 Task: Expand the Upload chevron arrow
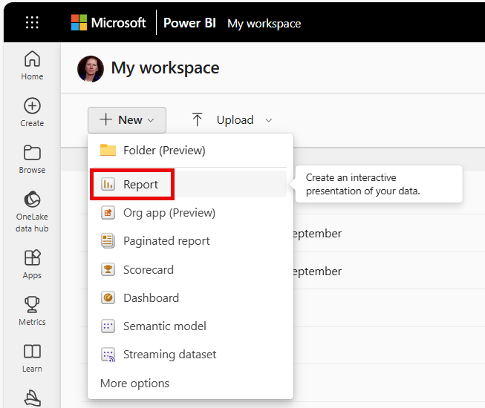(x=269, y=120)
